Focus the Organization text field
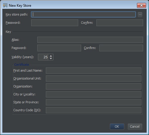The image size is (149, 135). coord(93,86)
